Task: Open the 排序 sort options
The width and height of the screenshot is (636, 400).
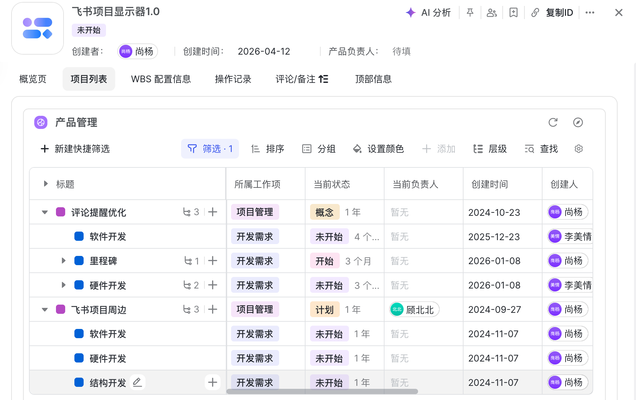Action: (267, 149)
